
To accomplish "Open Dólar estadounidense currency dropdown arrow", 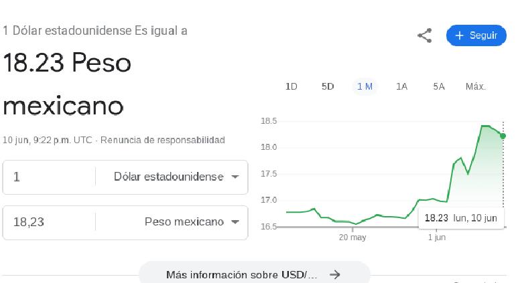I will pos(235,177).
